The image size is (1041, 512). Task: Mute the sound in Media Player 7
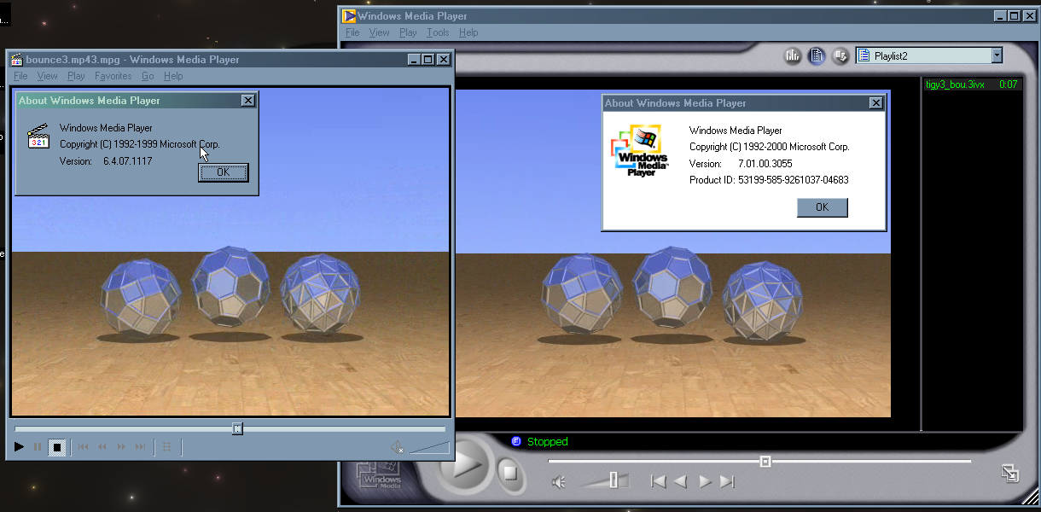(559, 482)
